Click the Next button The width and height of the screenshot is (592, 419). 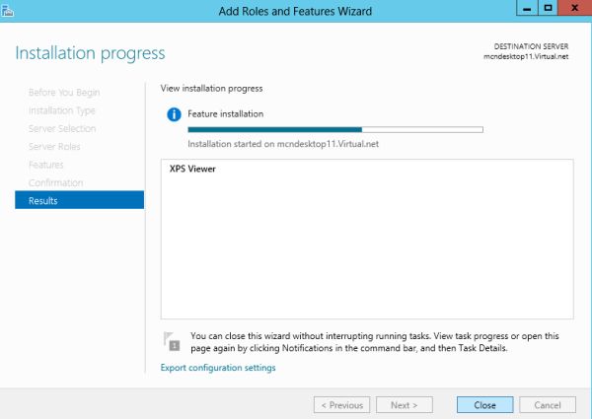coord(405,405)
